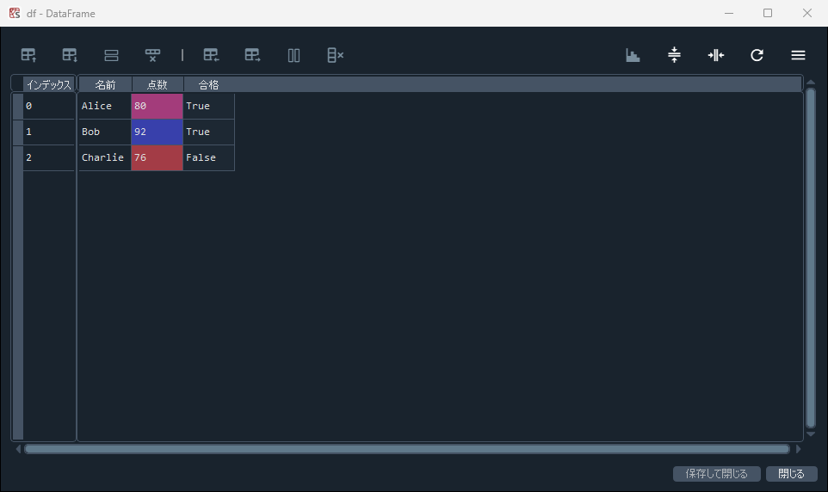Refresh the DataFrame view
This screenshot has width=828, height=492.
tap(757, 55)
